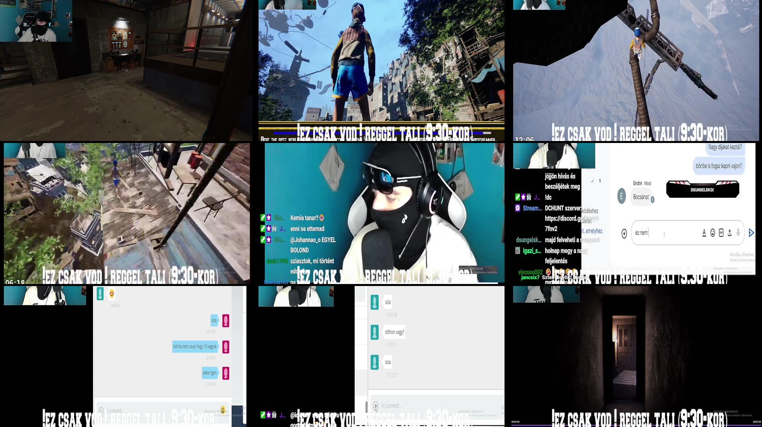The image size is (762, 427).
Task: Send the message with the blue arrow icon
Action: pos(751,233)
